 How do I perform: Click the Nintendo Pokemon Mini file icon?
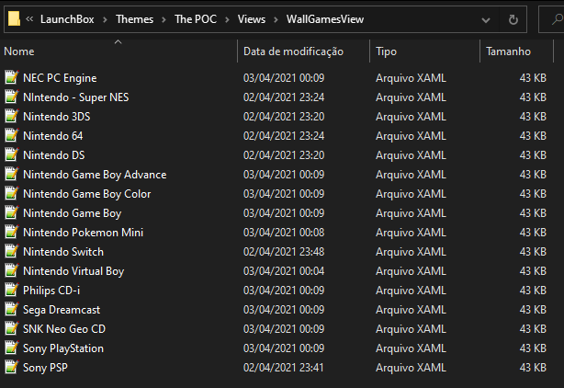pos(12,233)
